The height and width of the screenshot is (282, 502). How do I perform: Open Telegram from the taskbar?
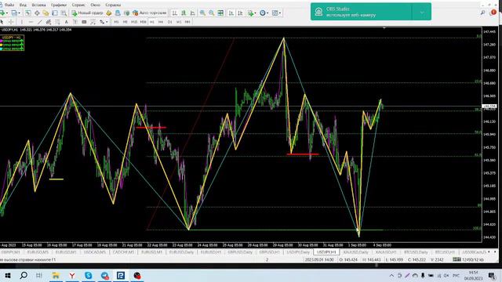(104, 275)
